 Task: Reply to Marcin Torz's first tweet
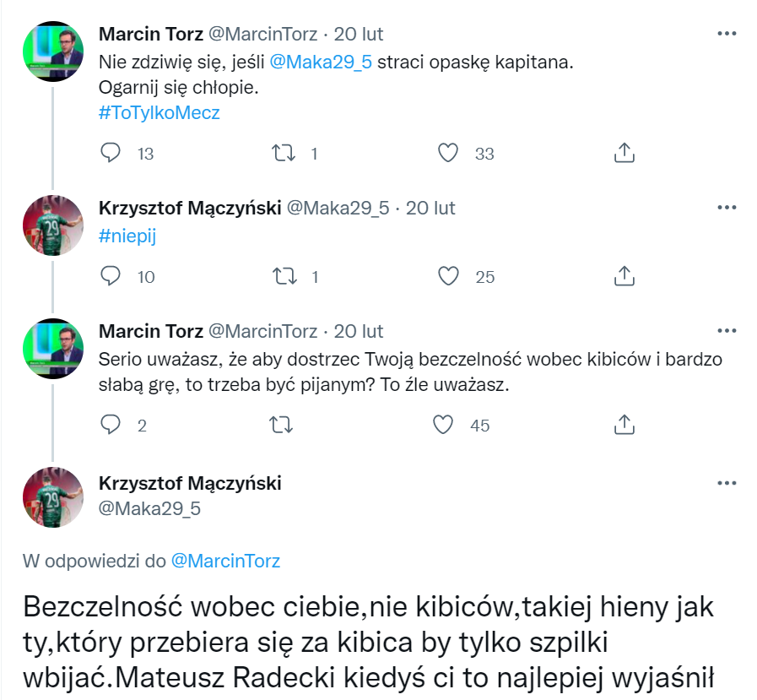tap(111, 153)
